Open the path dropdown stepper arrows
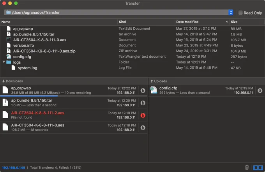Image resolution: width=265 pixels, height=172 pixels. click(231, 12)
